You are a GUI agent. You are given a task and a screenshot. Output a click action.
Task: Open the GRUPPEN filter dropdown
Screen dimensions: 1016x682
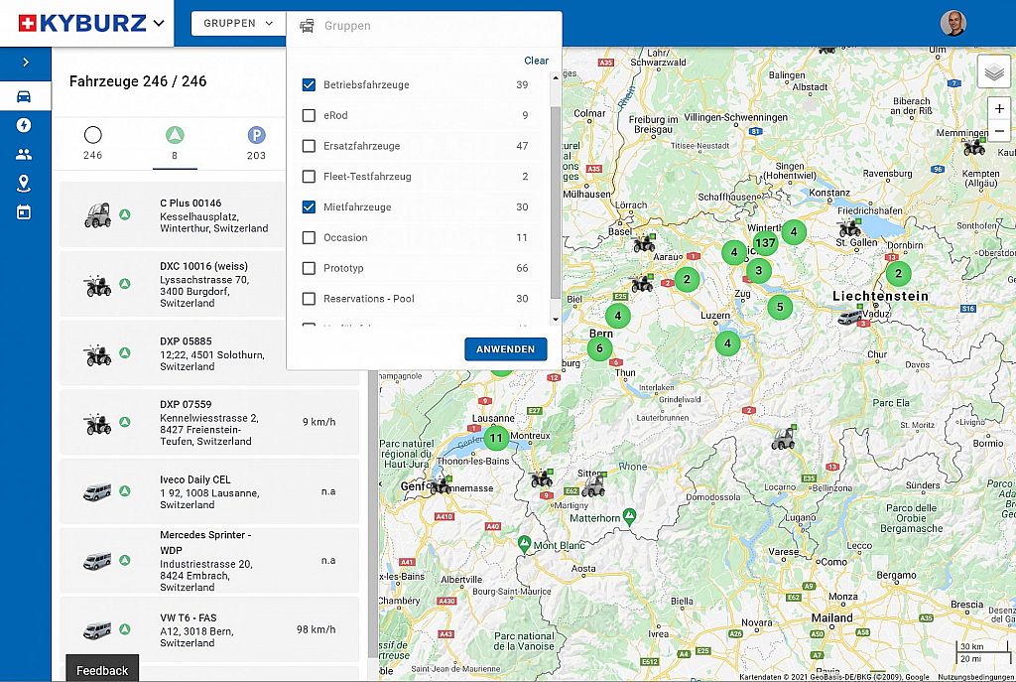click(x=237, y=24)
